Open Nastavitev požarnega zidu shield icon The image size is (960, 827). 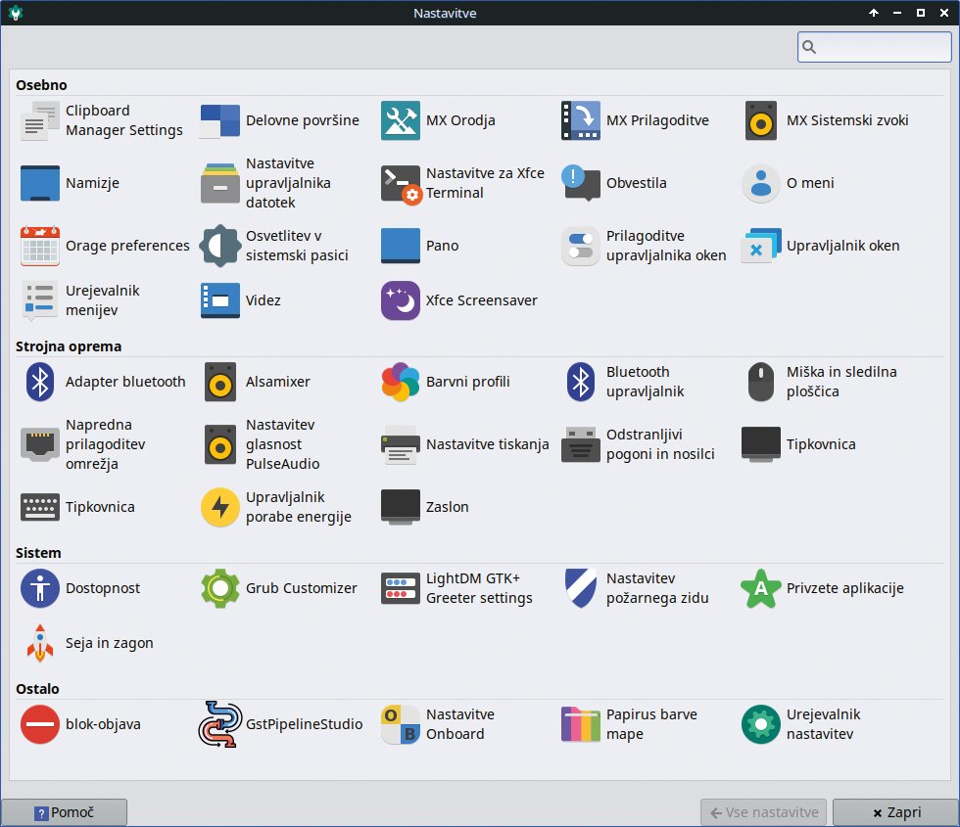pos(580,588)
